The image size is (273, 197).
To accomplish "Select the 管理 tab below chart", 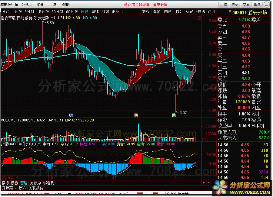I will [x=24, y=183].
